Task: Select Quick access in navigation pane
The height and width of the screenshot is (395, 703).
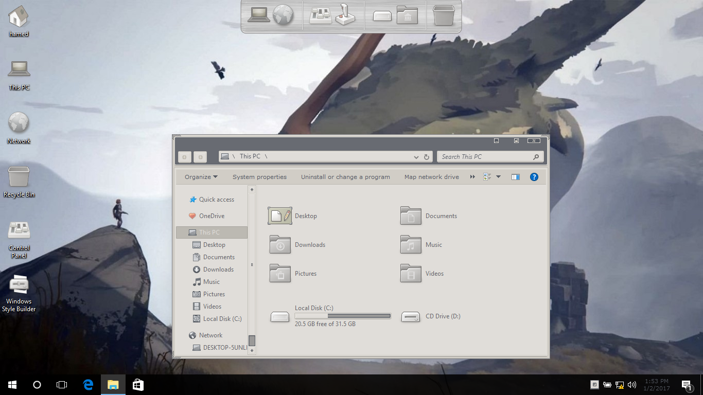Action: pos(216,200)
